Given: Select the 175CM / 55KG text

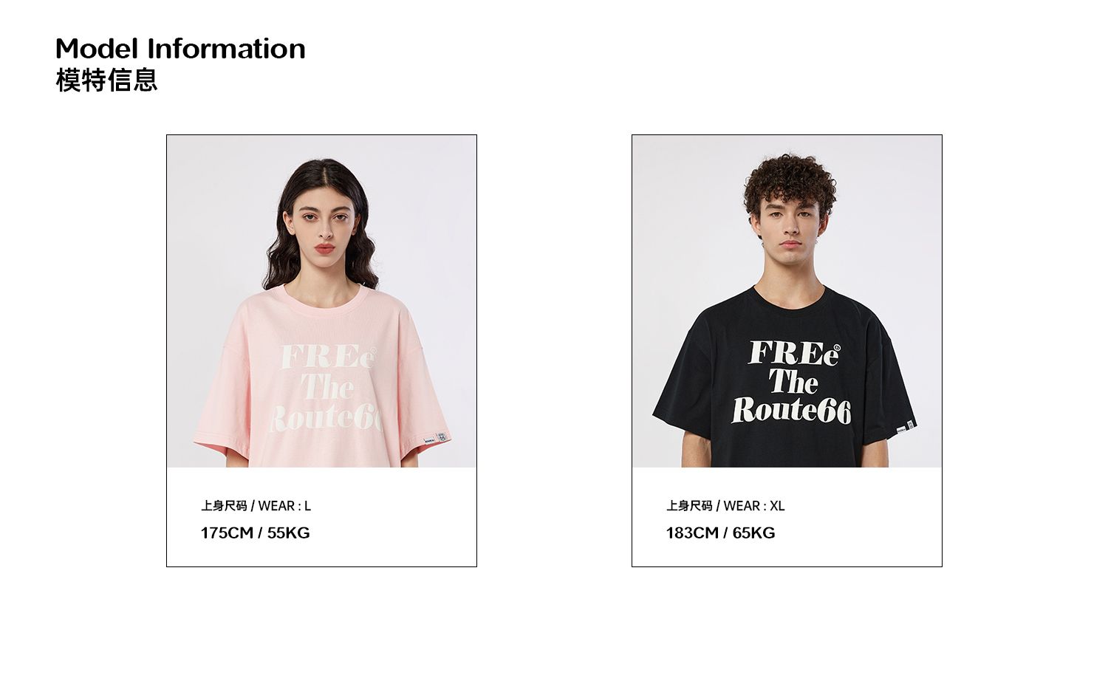Looking at the screenshot, I should point(255,533).
